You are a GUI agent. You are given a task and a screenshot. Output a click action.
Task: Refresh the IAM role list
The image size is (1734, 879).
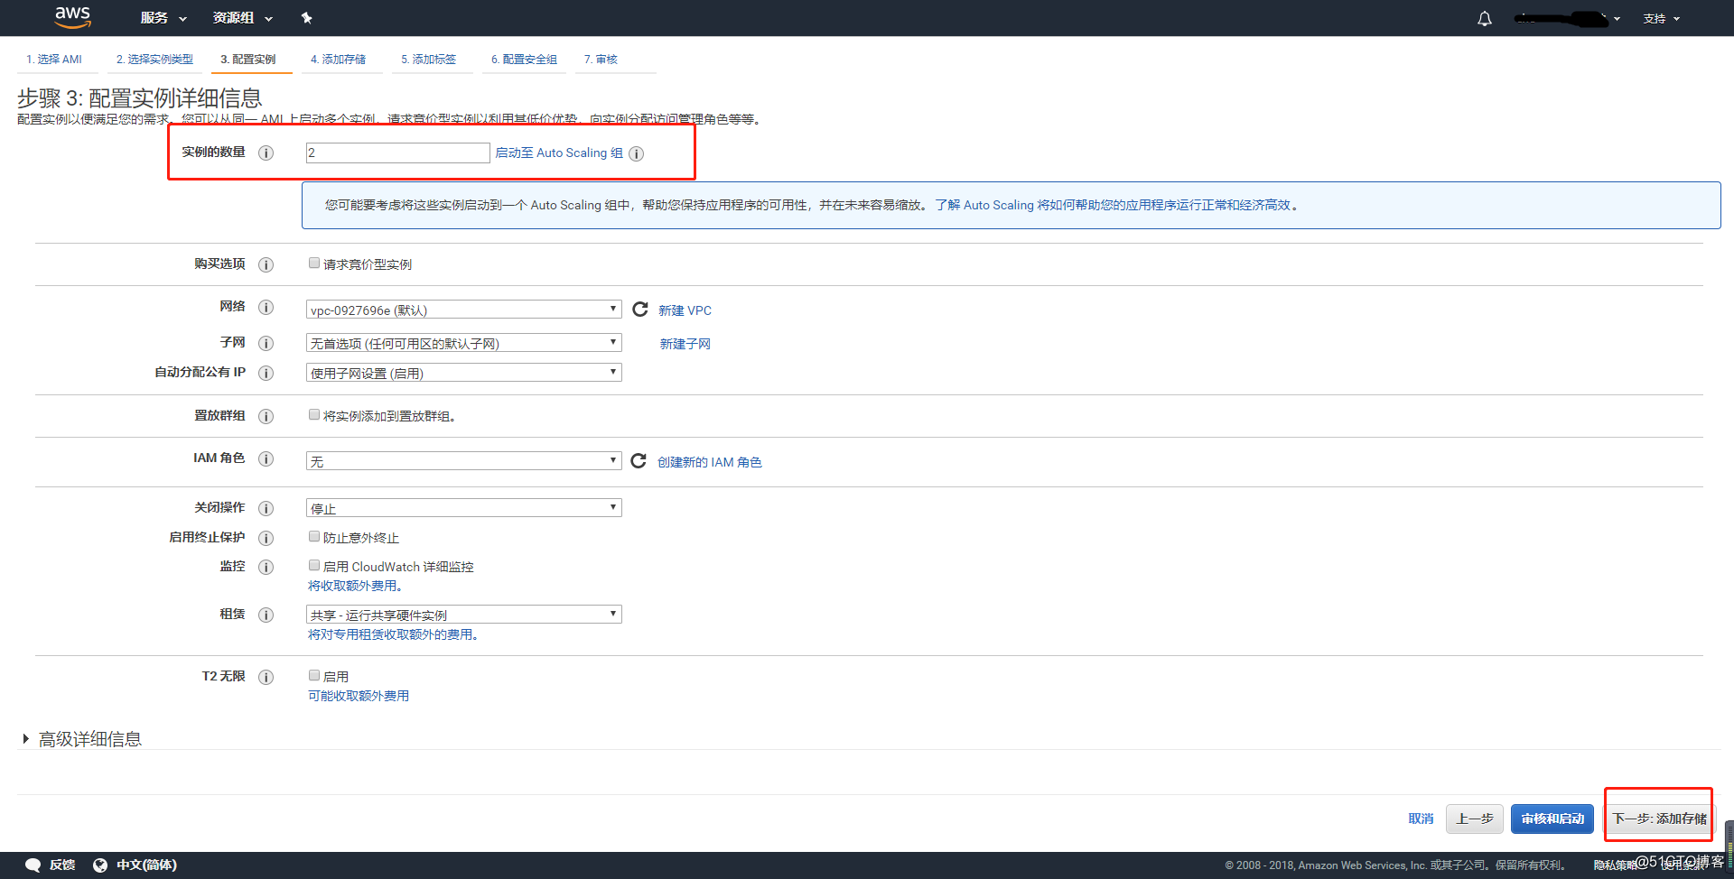coord(639,461)
